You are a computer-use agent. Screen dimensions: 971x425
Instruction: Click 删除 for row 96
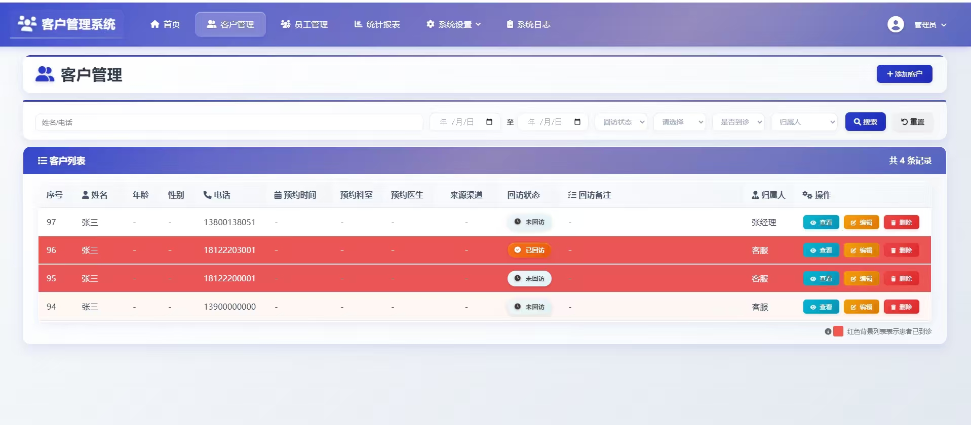click(902, 250)
